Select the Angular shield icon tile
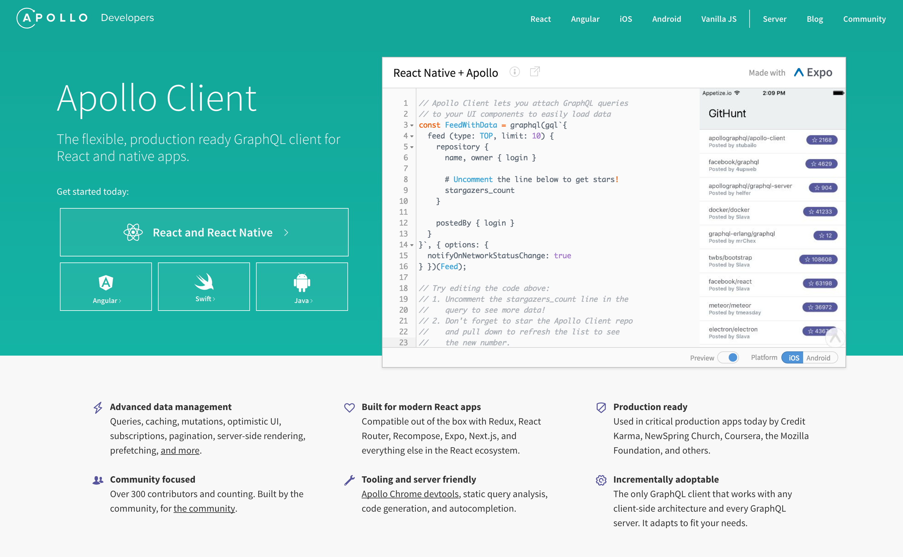The height and width of the screenshot is (557, 903). click(x=106, y=287)
